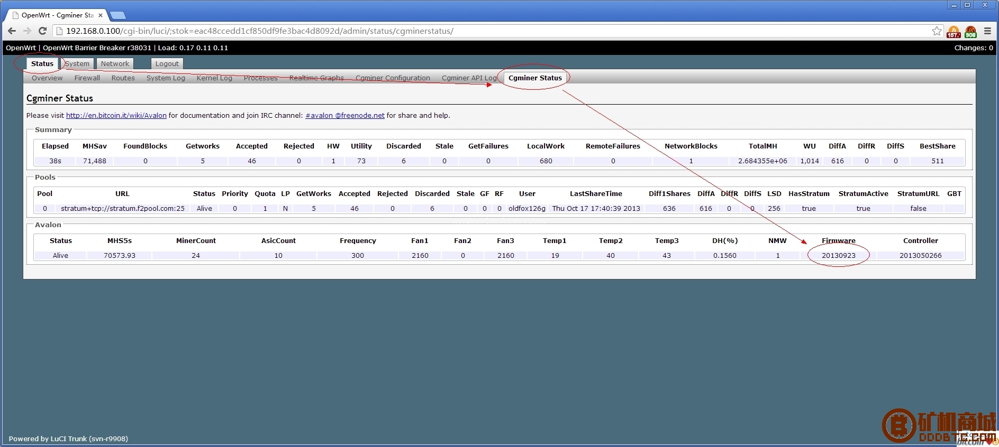Click the Temp3 value 43

667,255
